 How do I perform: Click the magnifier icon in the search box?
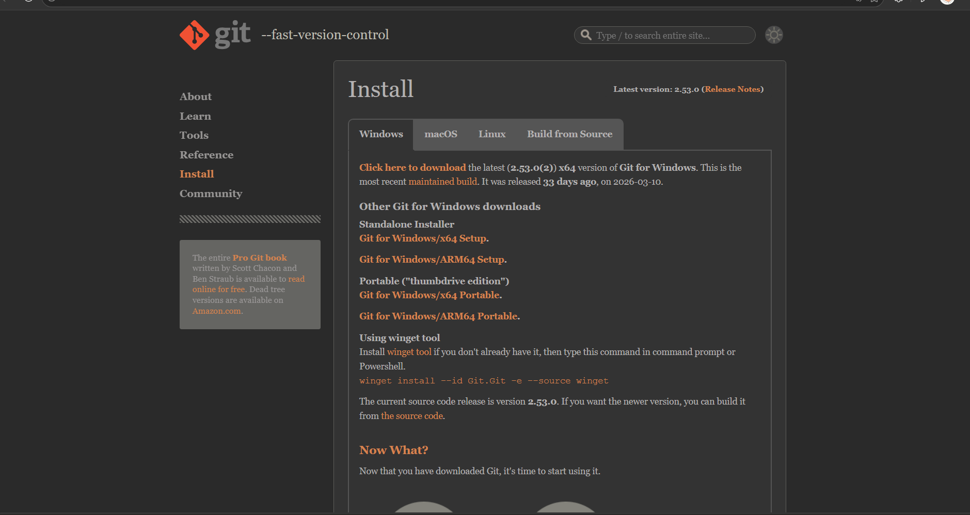[x=586, y=35]
